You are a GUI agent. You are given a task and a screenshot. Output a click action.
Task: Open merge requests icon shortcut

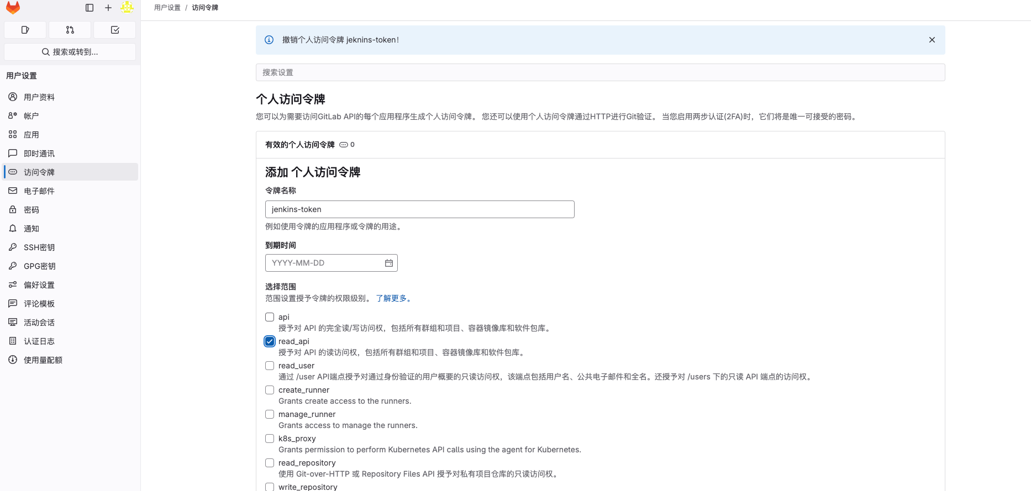pyautogui.click(x=70, y=30)
